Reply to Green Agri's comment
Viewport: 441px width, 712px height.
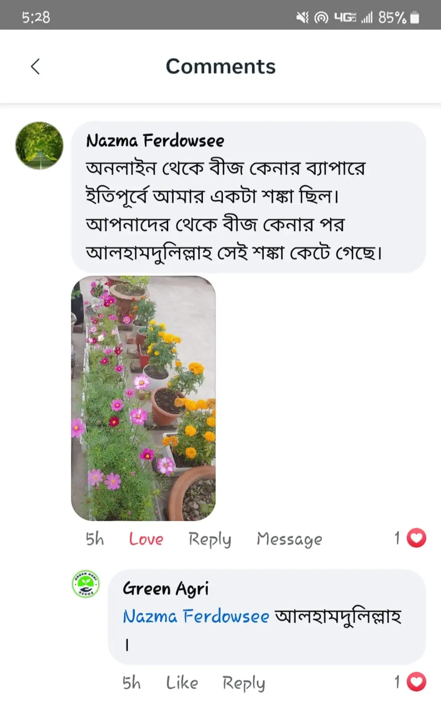243,683
